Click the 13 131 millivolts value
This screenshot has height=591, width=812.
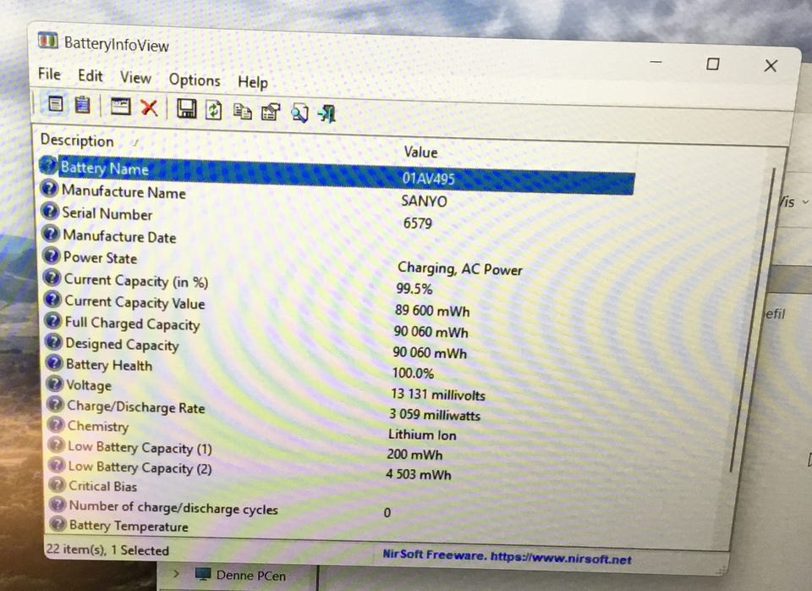click(x=438, y=395)
